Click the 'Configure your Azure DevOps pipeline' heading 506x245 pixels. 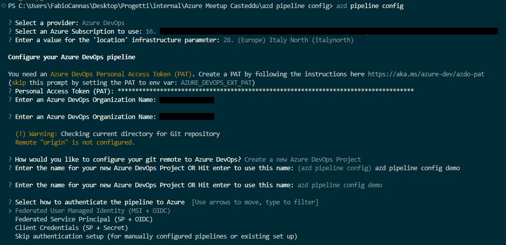point(72,57)
